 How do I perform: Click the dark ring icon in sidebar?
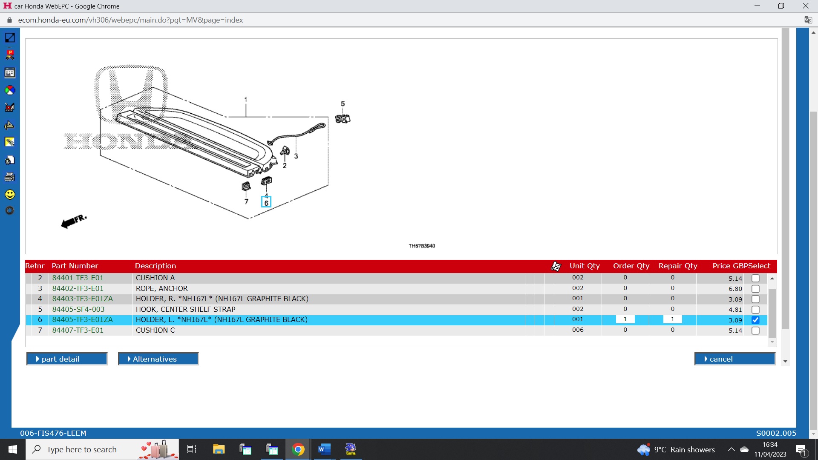click(10, 210)
